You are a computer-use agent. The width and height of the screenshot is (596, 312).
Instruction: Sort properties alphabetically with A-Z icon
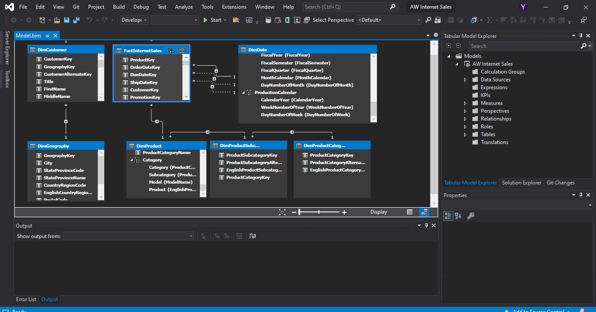coord(458,216)
